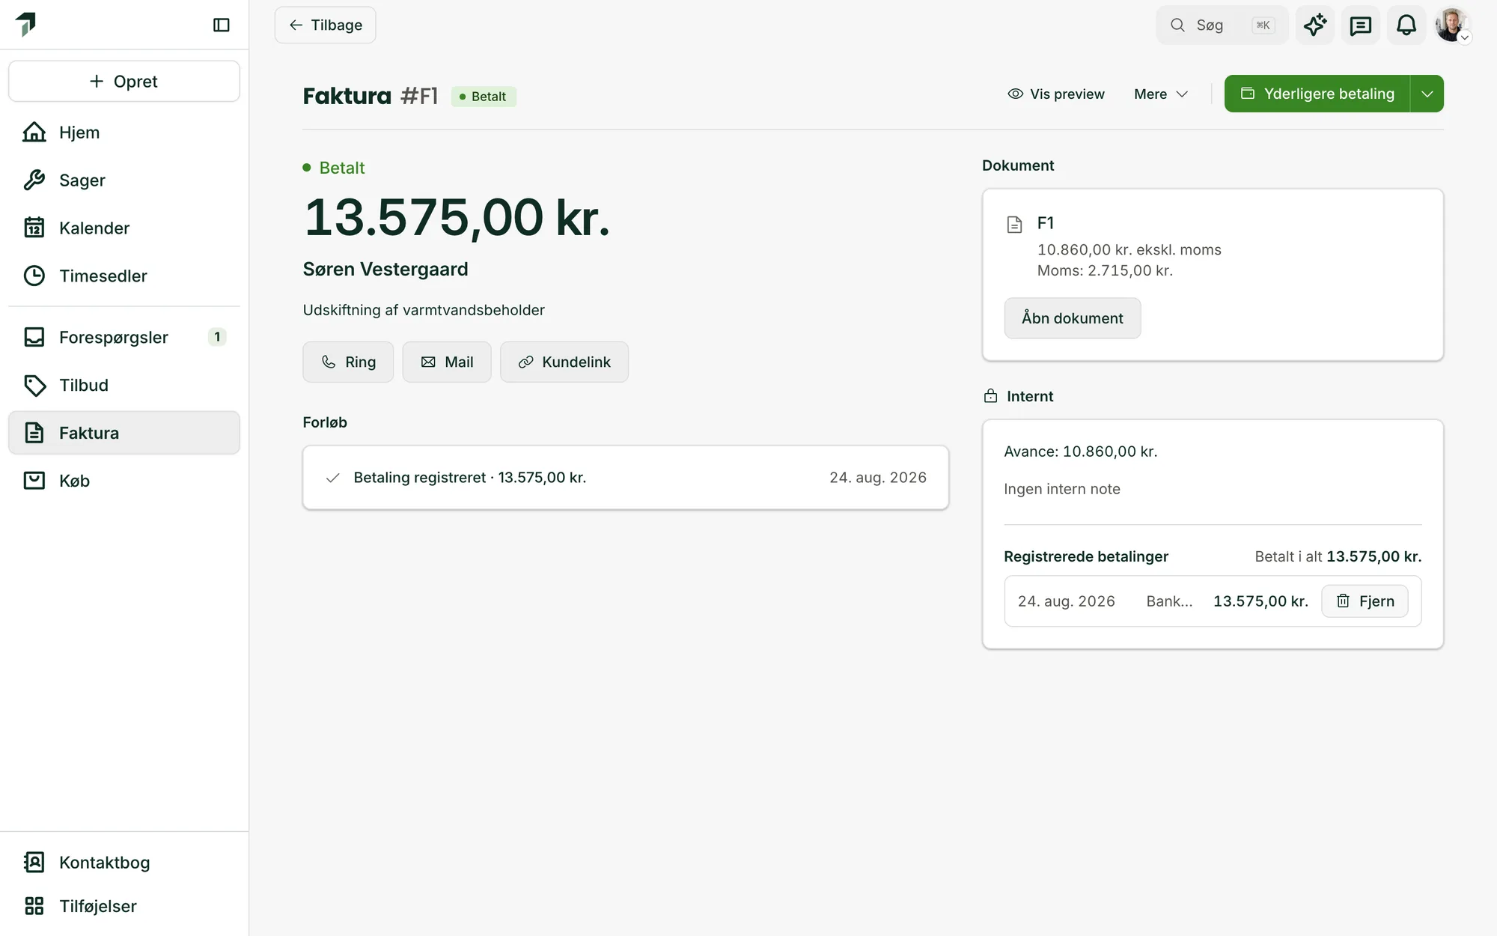The image size is (1497, 936).
Task: Open the user profile avatar menu
Action: tap(1452, 25)
